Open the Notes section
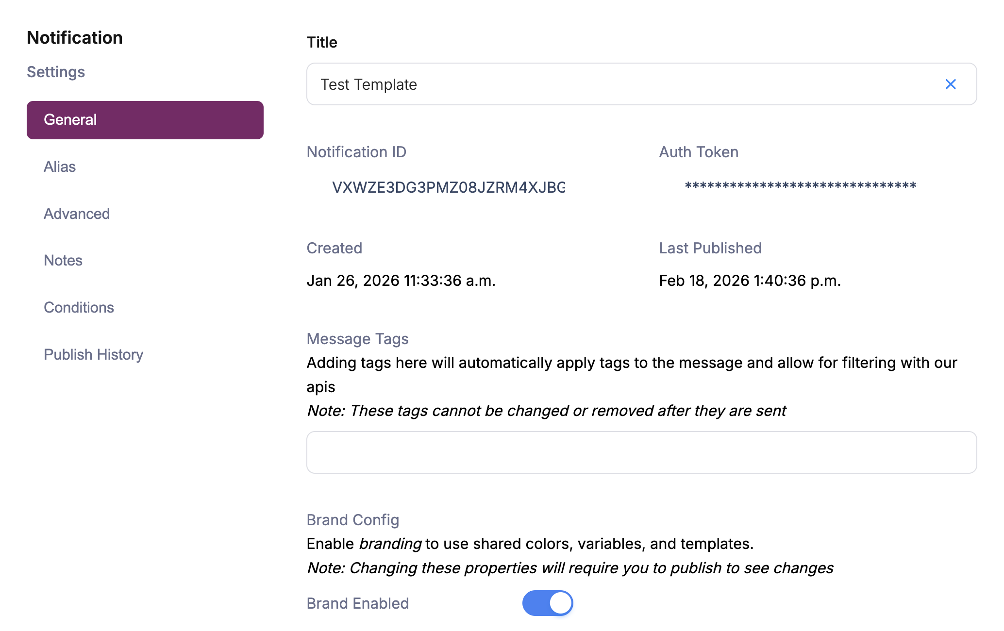This screenshot has width=1004, height=631. [x=63, y=261]
